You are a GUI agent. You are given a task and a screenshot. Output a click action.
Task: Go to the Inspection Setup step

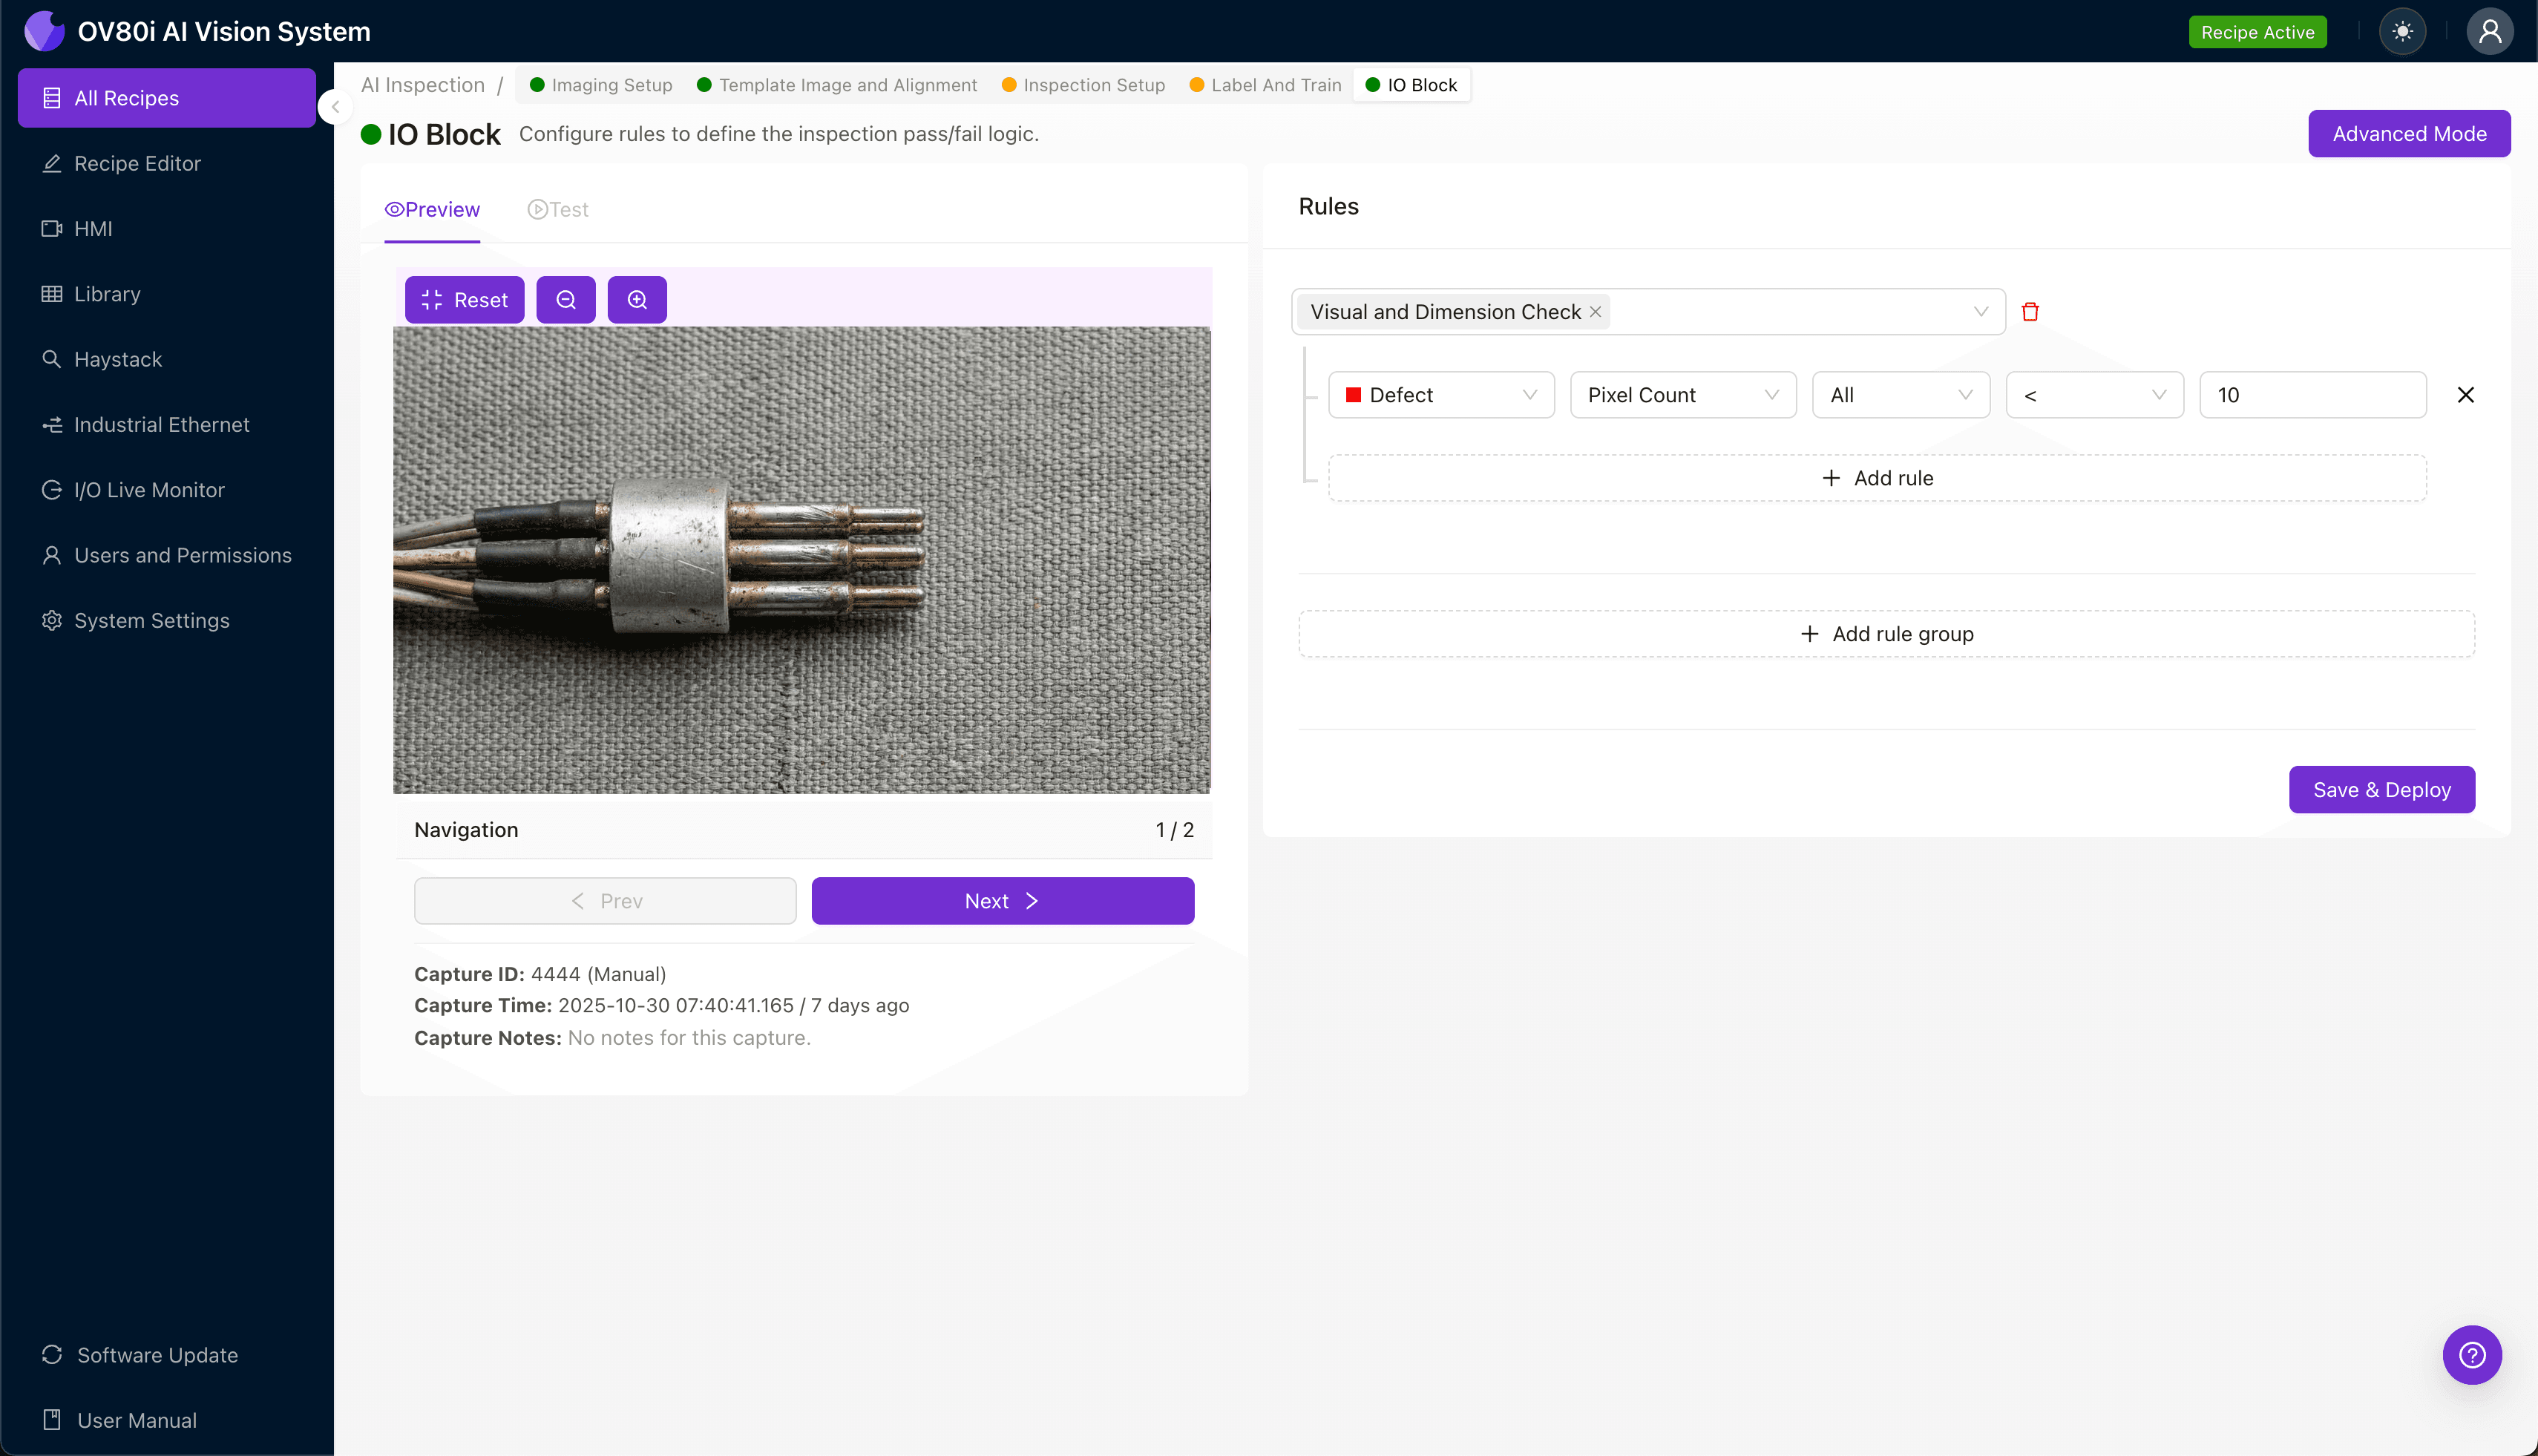(x=1083, y=85)
